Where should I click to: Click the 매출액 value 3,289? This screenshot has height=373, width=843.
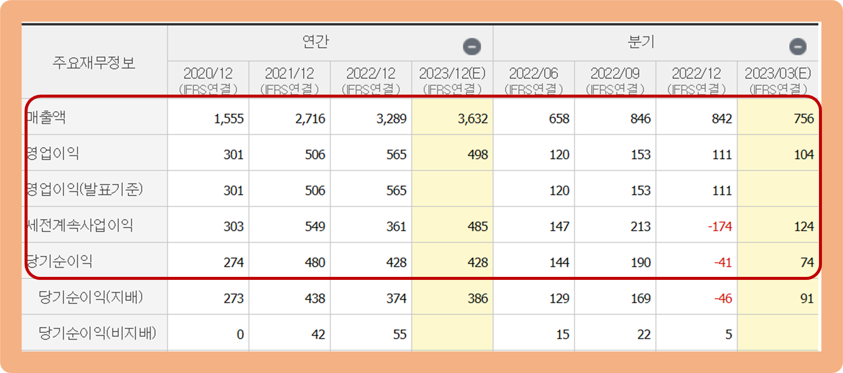coord(391,119)
